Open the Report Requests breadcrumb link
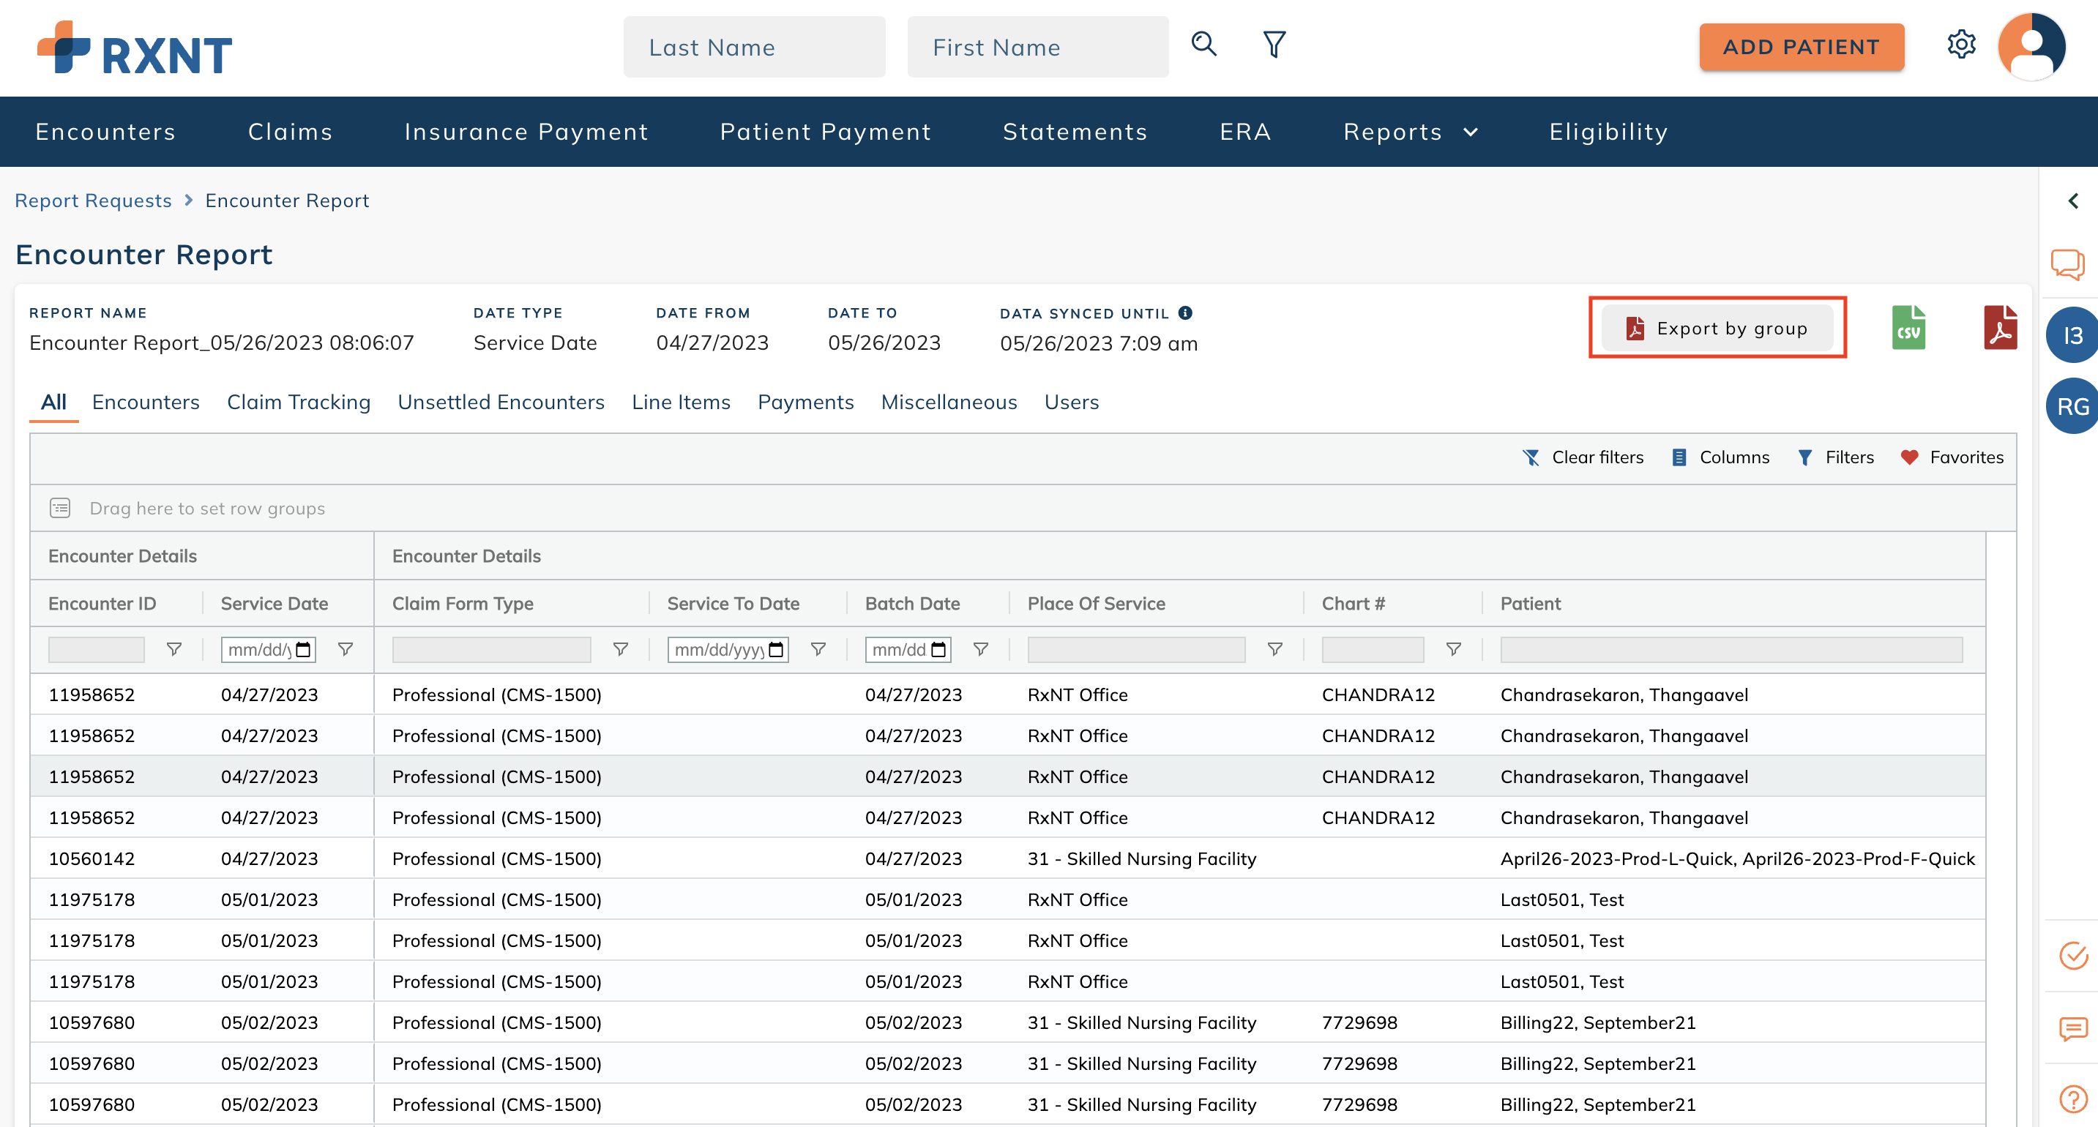The image size is (2098, 1127). (x=93, y=201)
